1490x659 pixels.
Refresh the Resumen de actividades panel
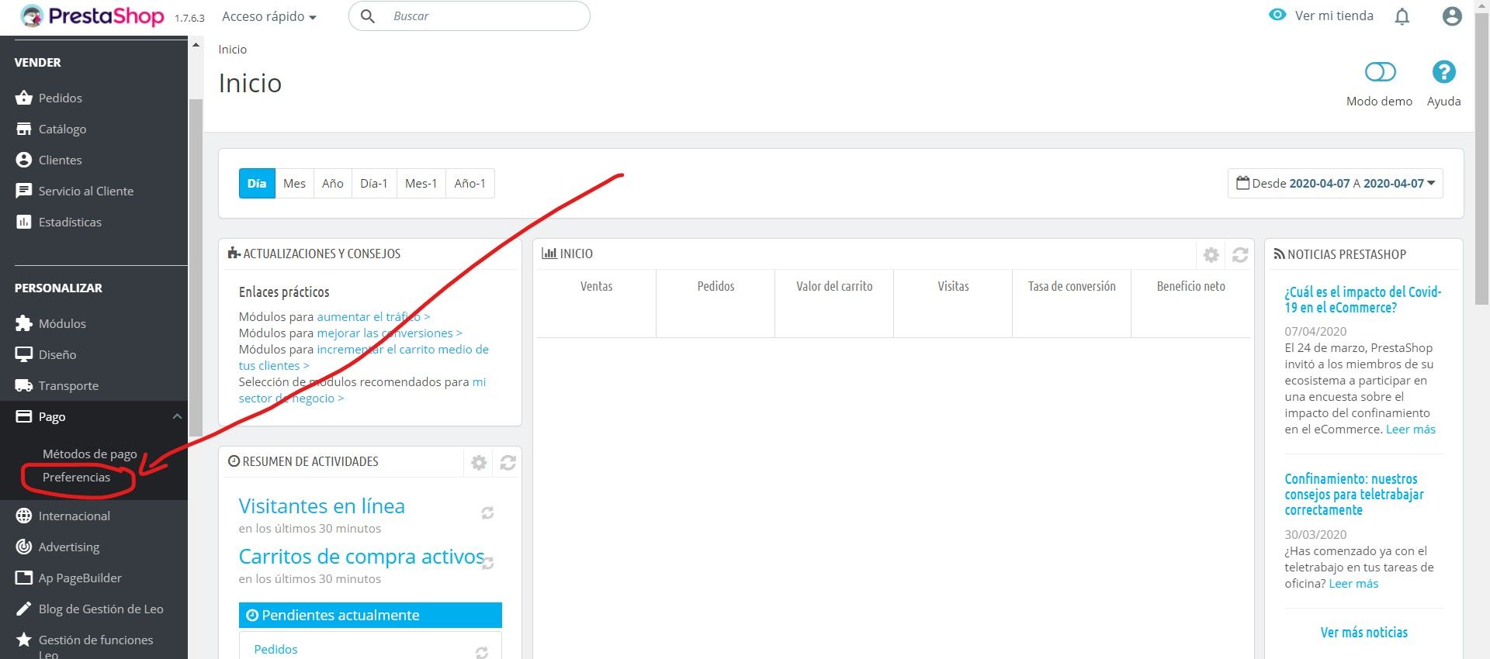tap(508, 463)
